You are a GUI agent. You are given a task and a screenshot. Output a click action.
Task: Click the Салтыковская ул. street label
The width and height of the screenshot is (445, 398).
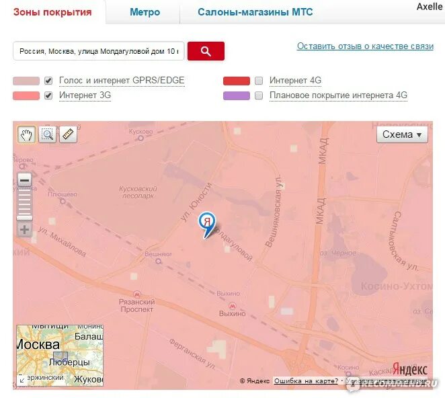point(403,241)
